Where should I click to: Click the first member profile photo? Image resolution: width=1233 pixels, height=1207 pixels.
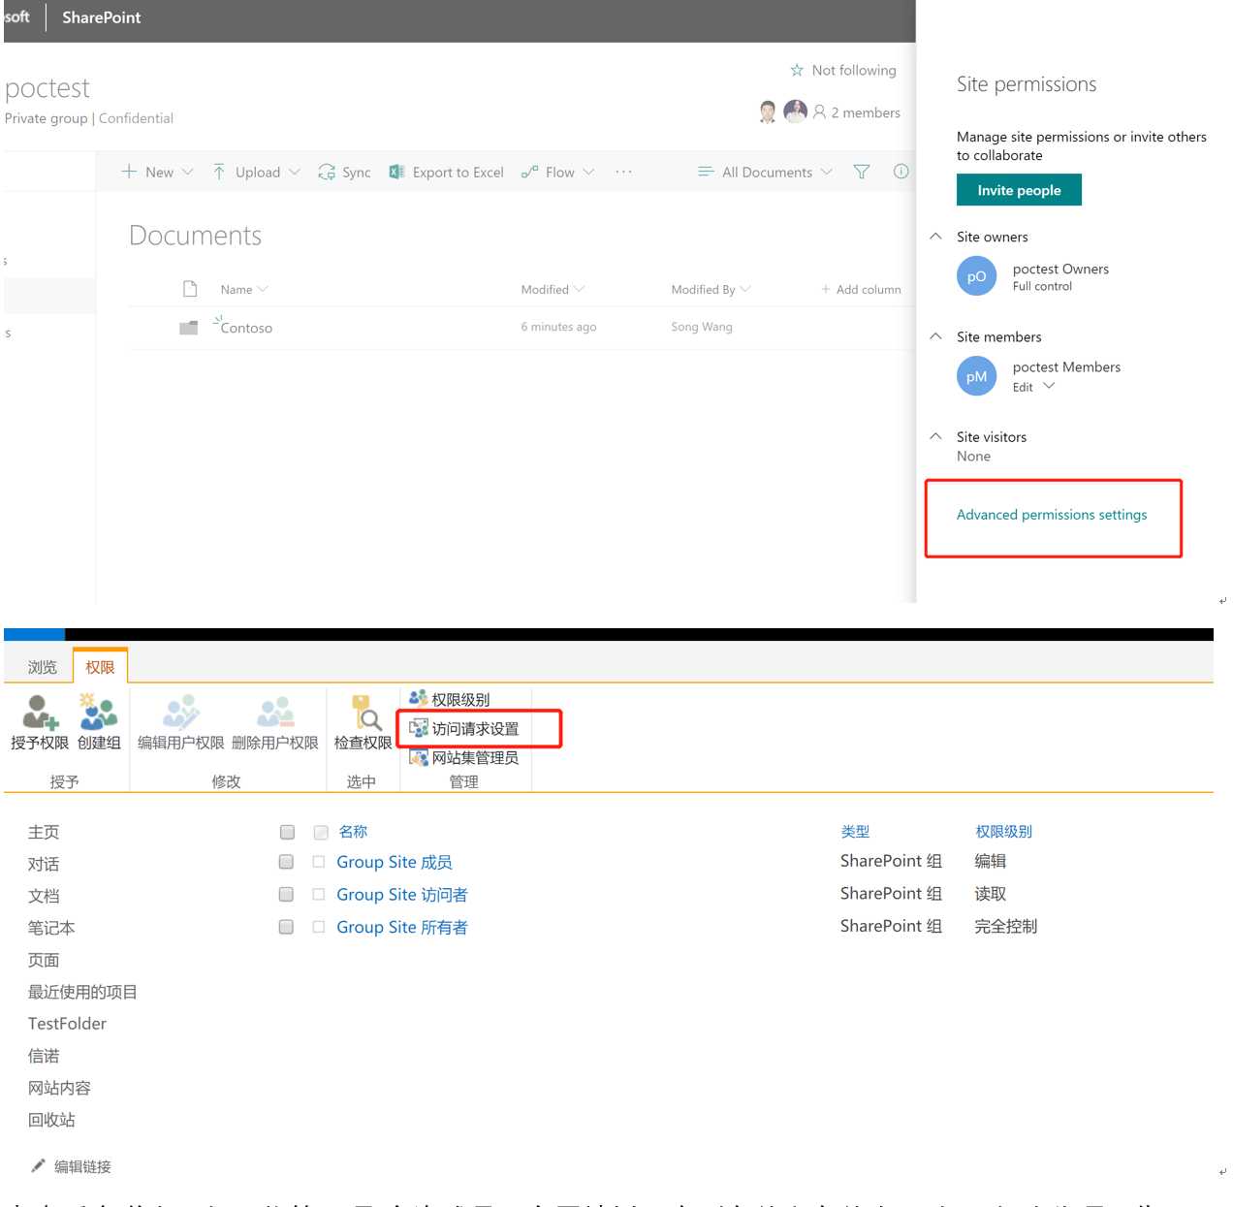tap(768, 111)
